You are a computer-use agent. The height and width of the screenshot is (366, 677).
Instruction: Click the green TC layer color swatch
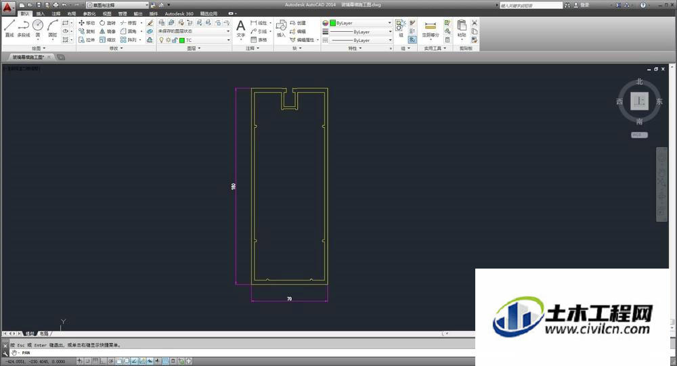tap(182, 40)
